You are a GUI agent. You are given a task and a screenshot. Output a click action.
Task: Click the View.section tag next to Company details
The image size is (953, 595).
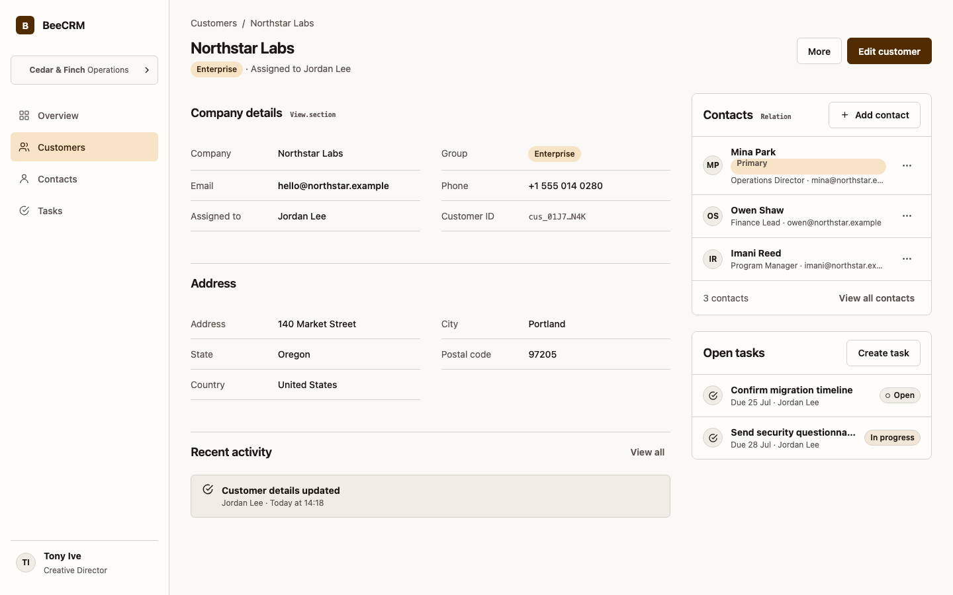tap(312, 114)
